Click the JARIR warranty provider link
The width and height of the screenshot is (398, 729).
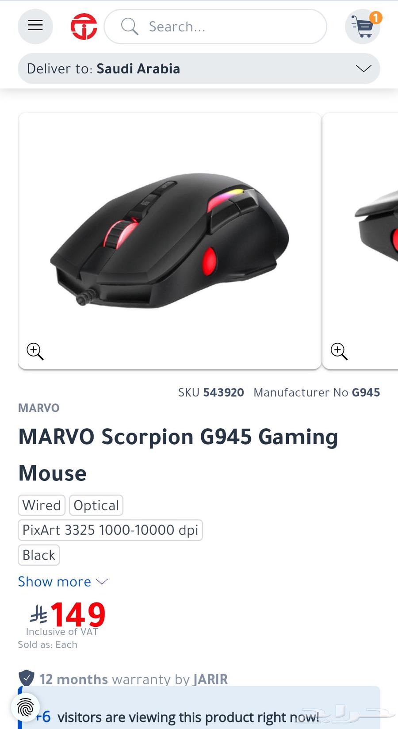[x=210, y=679]
